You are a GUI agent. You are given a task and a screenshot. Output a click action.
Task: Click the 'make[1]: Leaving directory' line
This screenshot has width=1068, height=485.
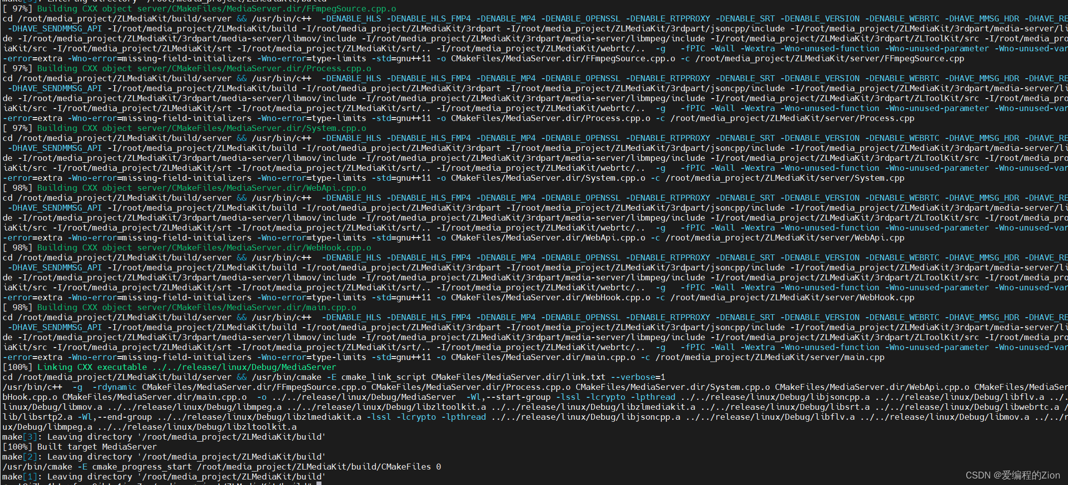point(164,477)
